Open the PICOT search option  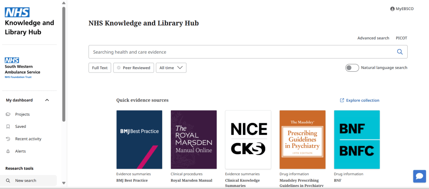coord(401,38)
